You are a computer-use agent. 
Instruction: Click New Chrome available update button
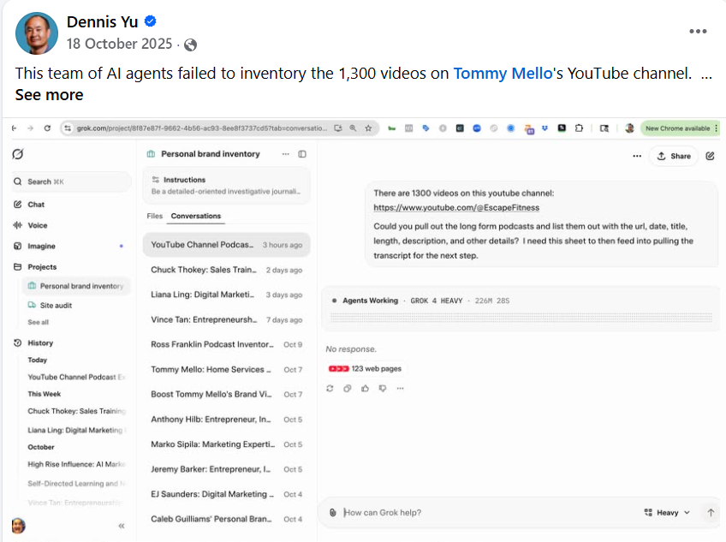coord(680,128)
